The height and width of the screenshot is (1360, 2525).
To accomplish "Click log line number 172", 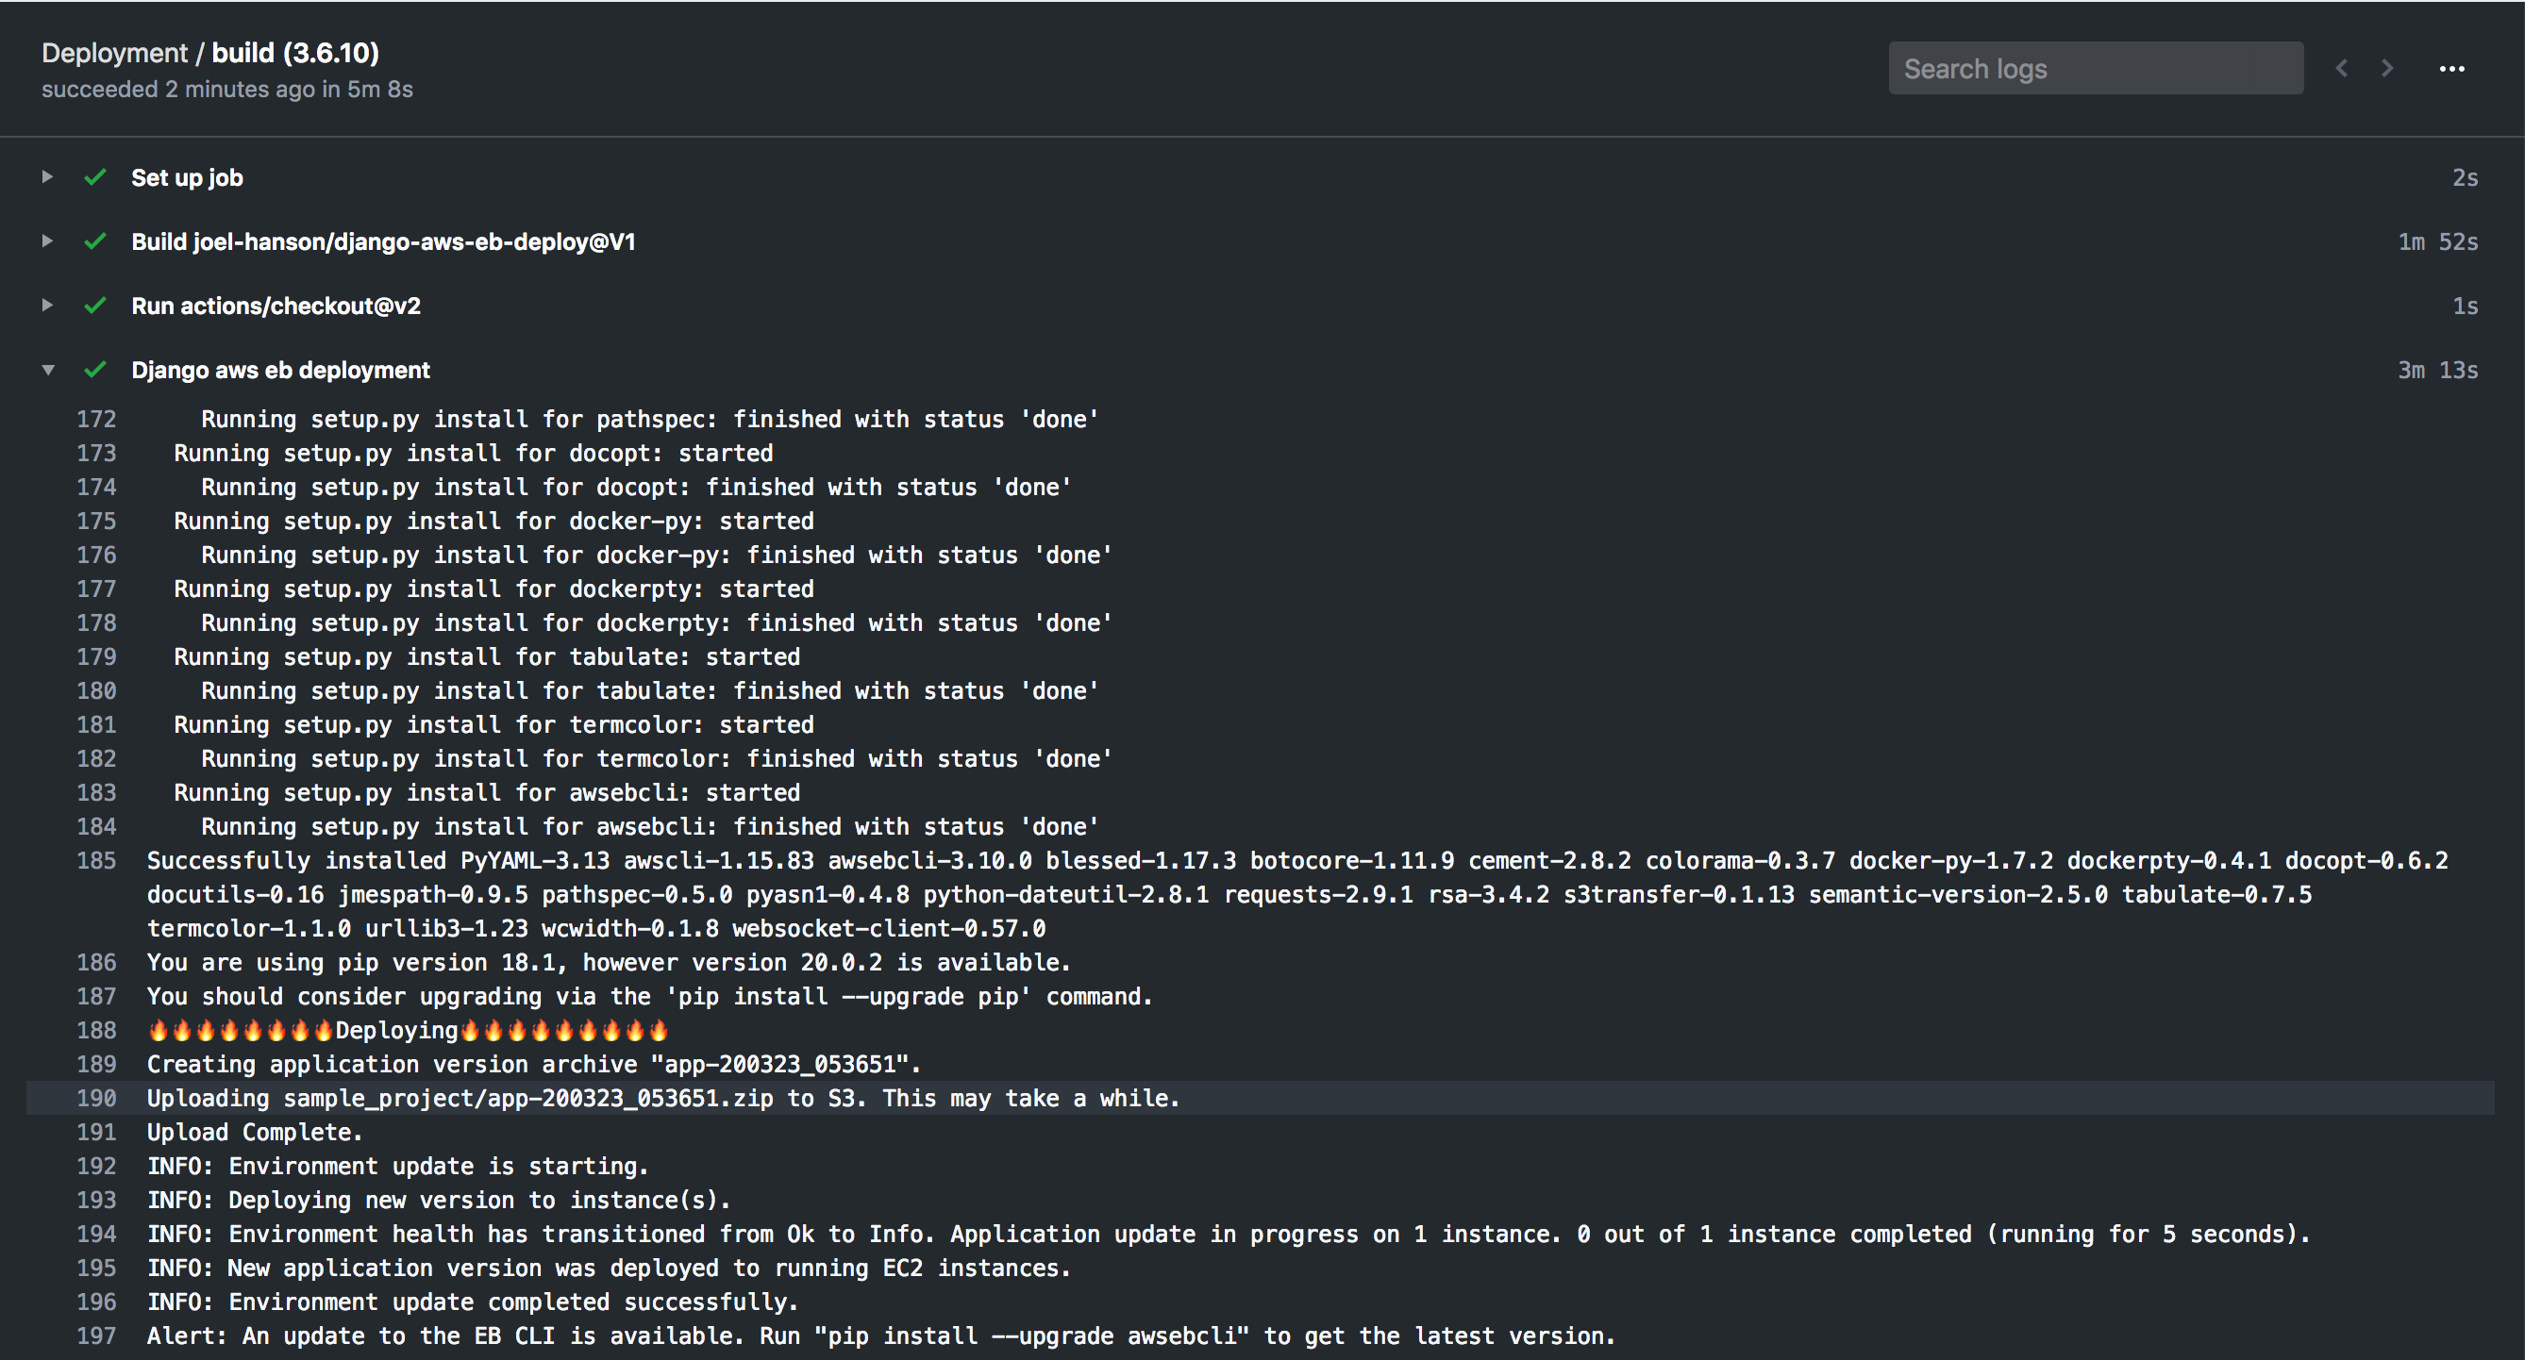I will pos(96,420).
